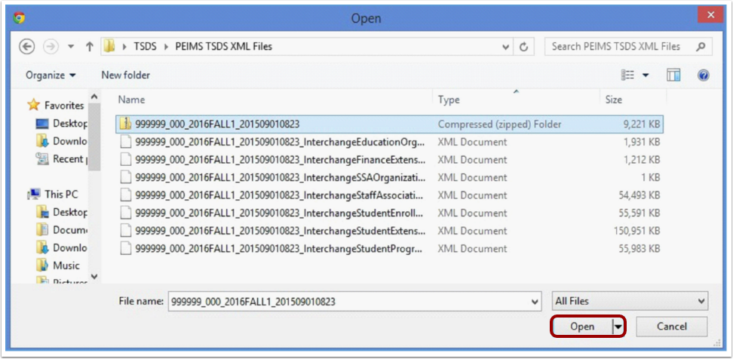The width and height of the screenshot is (733, 359).
Task: Click the 9,221 KB size cell
Action: (641, 124)
